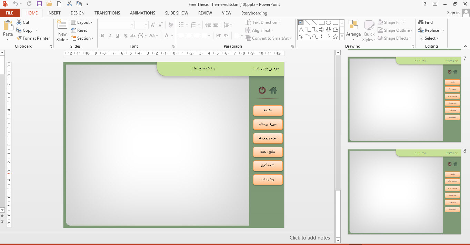
Task: Open the Font dialog launcher
Action: [x=173, y=46]
